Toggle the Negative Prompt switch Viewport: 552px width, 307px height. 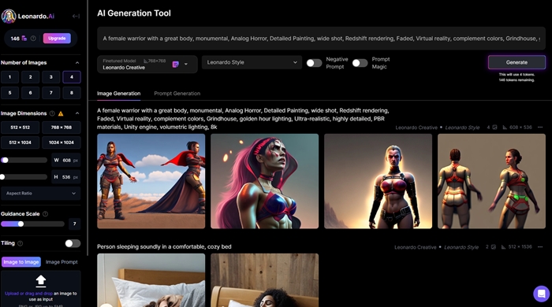pos(314,63)
